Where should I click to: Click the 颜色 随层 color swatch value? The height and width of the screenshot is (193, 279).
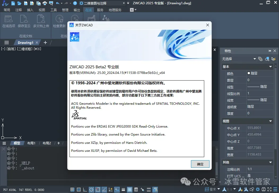260,73
